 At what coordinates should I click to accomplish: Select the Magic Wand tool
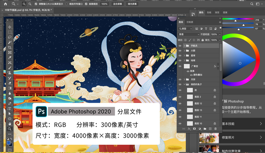[10, 42]
